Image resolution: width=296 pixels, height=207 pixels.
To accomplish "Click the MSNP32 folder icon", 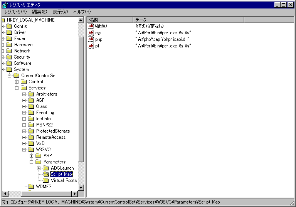I will click(31, 125).
